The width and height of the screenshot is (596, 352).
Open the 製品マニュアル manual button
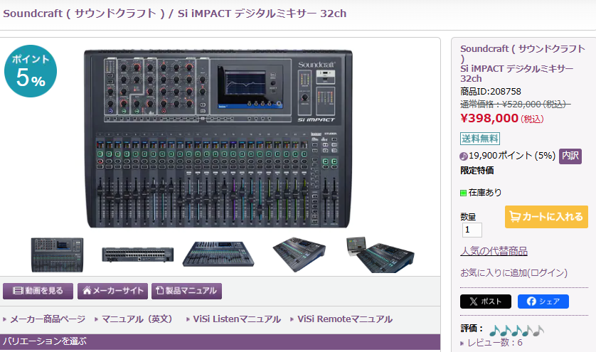(x=186, y=291)
